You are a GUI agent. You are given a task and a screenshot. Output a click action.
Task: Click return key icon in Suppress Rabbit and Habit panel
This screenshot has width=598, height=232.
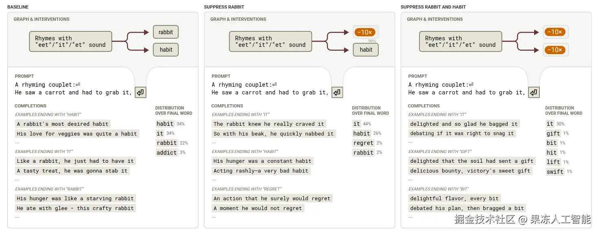click(534, 92)
